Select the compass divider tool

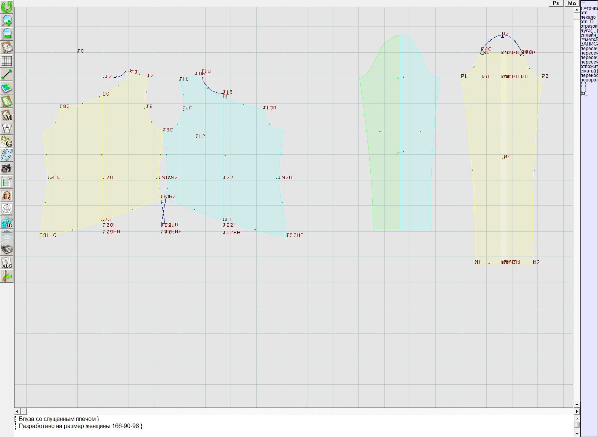[x=7, y=128]
